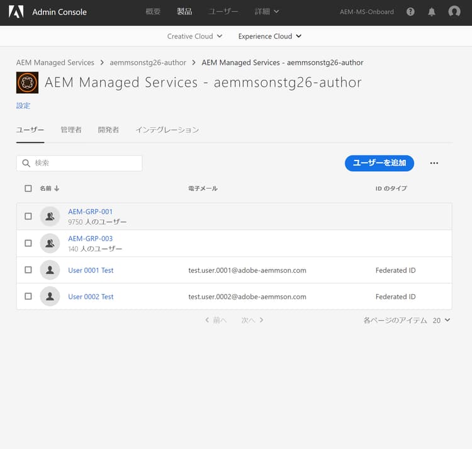The height and width of the screenshot is (449, 472).
Task: Expand the Experience Cloud dropdown
Action: (270, 36)
